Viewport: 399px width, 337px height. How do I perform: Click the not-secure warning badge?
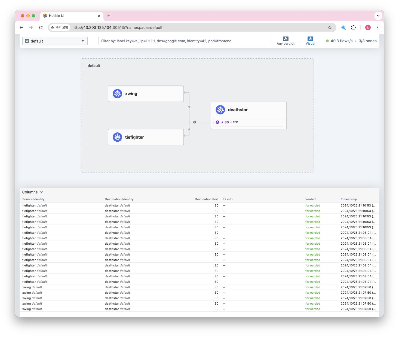pos(59,28)
